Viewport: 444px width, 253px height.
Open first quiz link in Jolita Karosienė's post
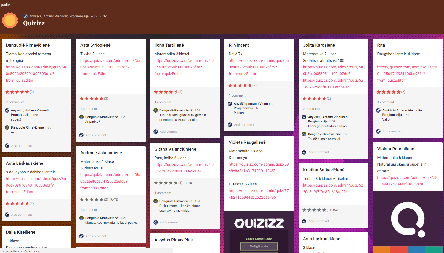coord(333,70)
